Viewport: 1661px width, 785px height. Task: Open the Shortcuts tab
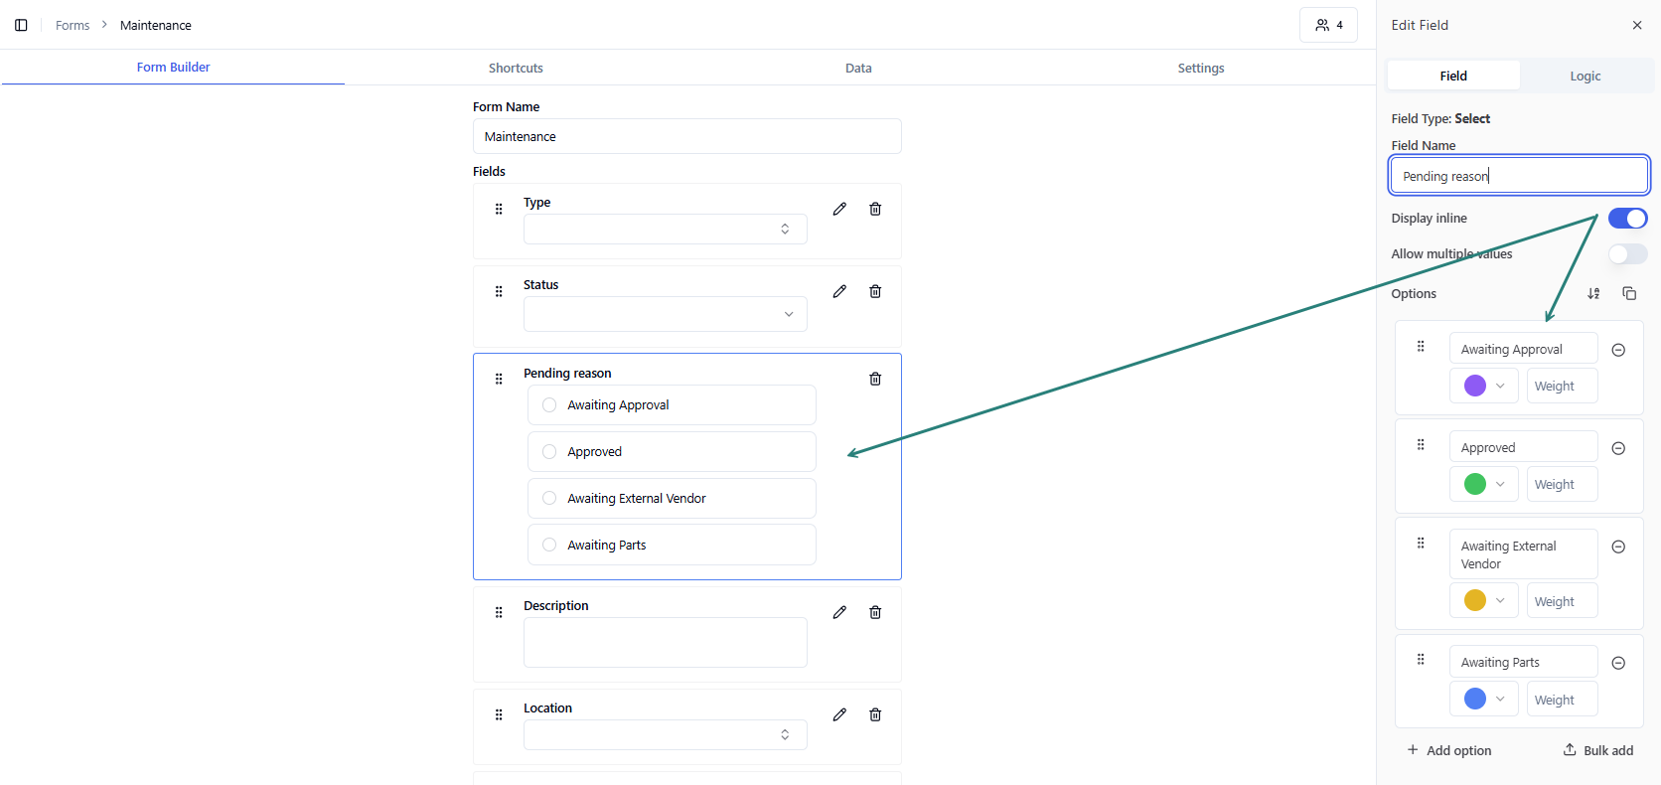click(516, 68)
